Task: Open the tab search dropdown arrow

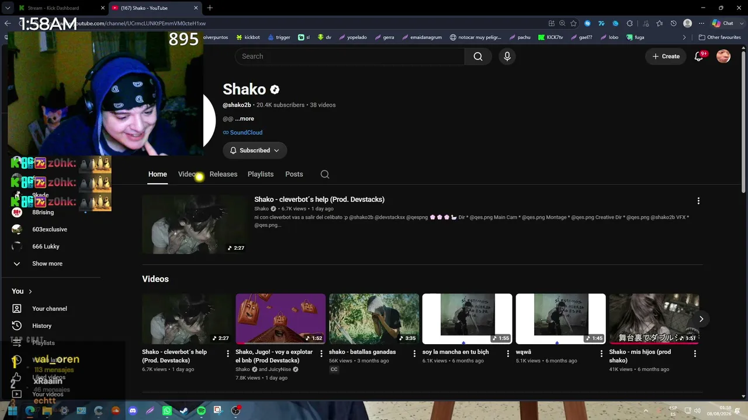Action: [8, 8]
